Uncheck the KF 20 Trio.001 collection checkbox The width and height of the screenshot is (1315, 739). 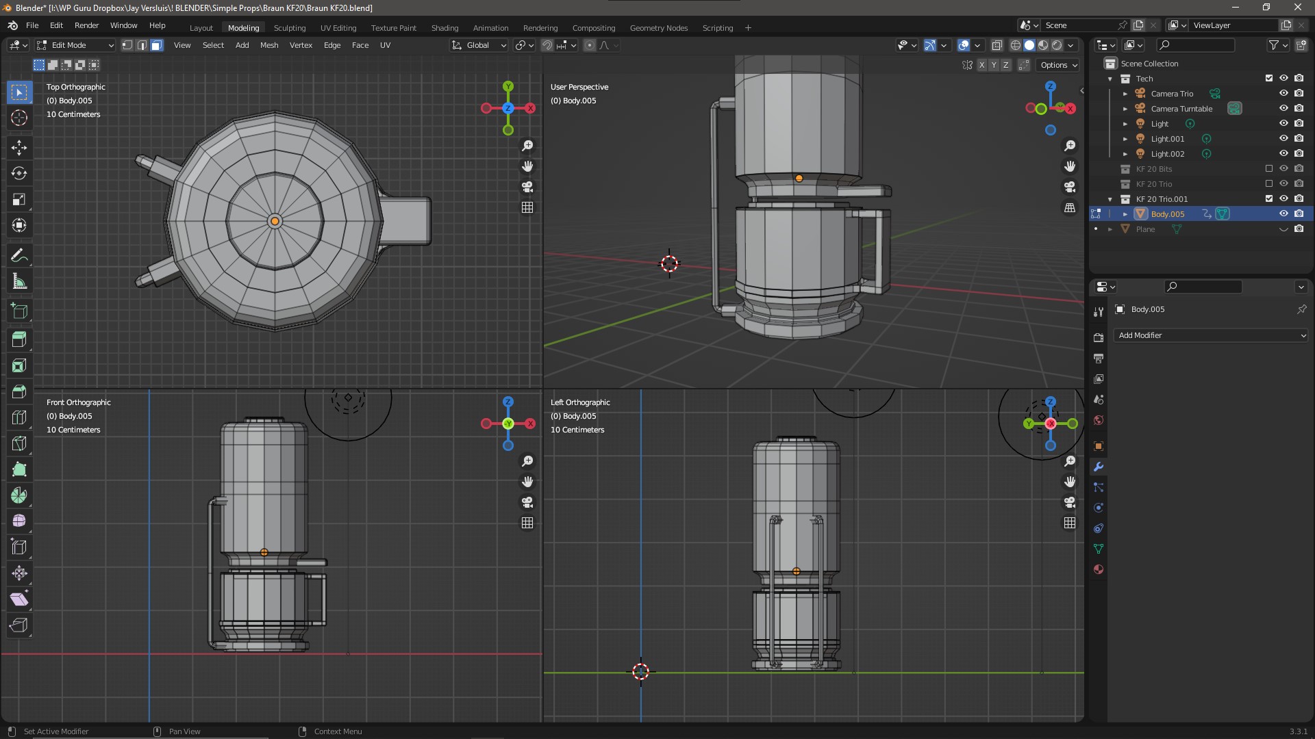[1269, 198]
